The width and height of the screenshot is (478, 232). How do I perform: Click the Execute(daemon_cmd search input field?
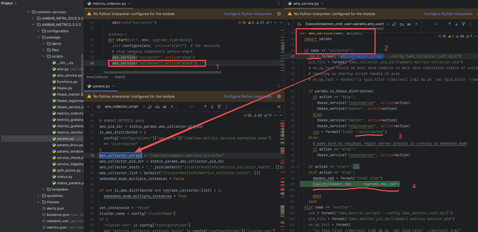(345, 24)
